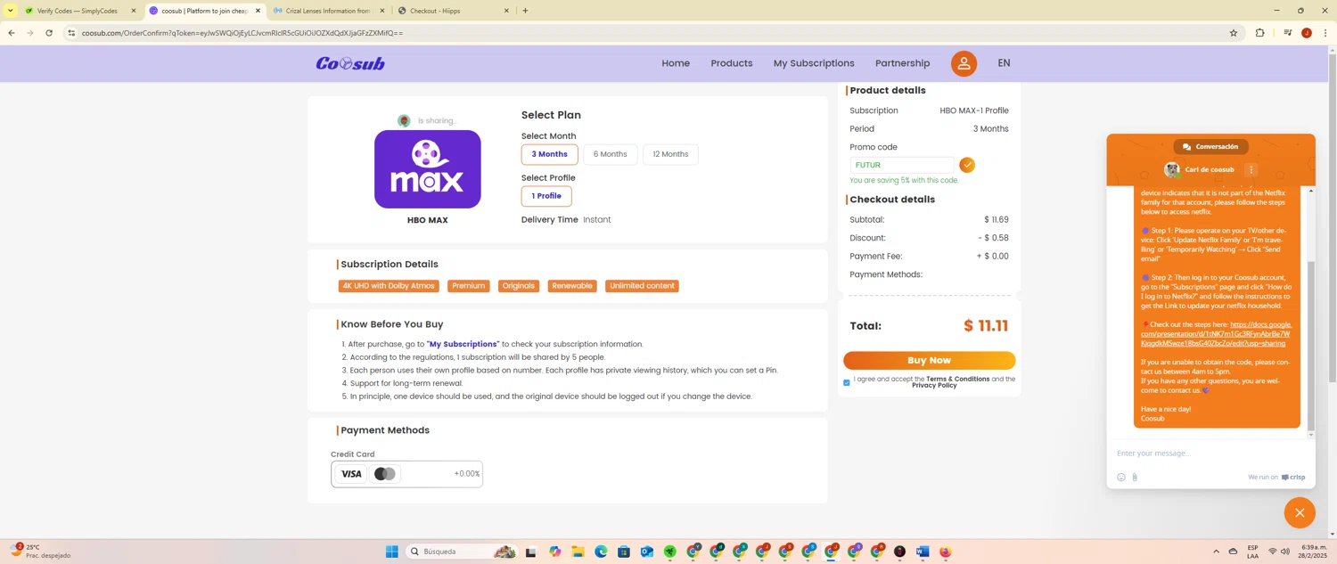Go back to previous page
The image size is (1337, 564).
click(x=12, y=33)
